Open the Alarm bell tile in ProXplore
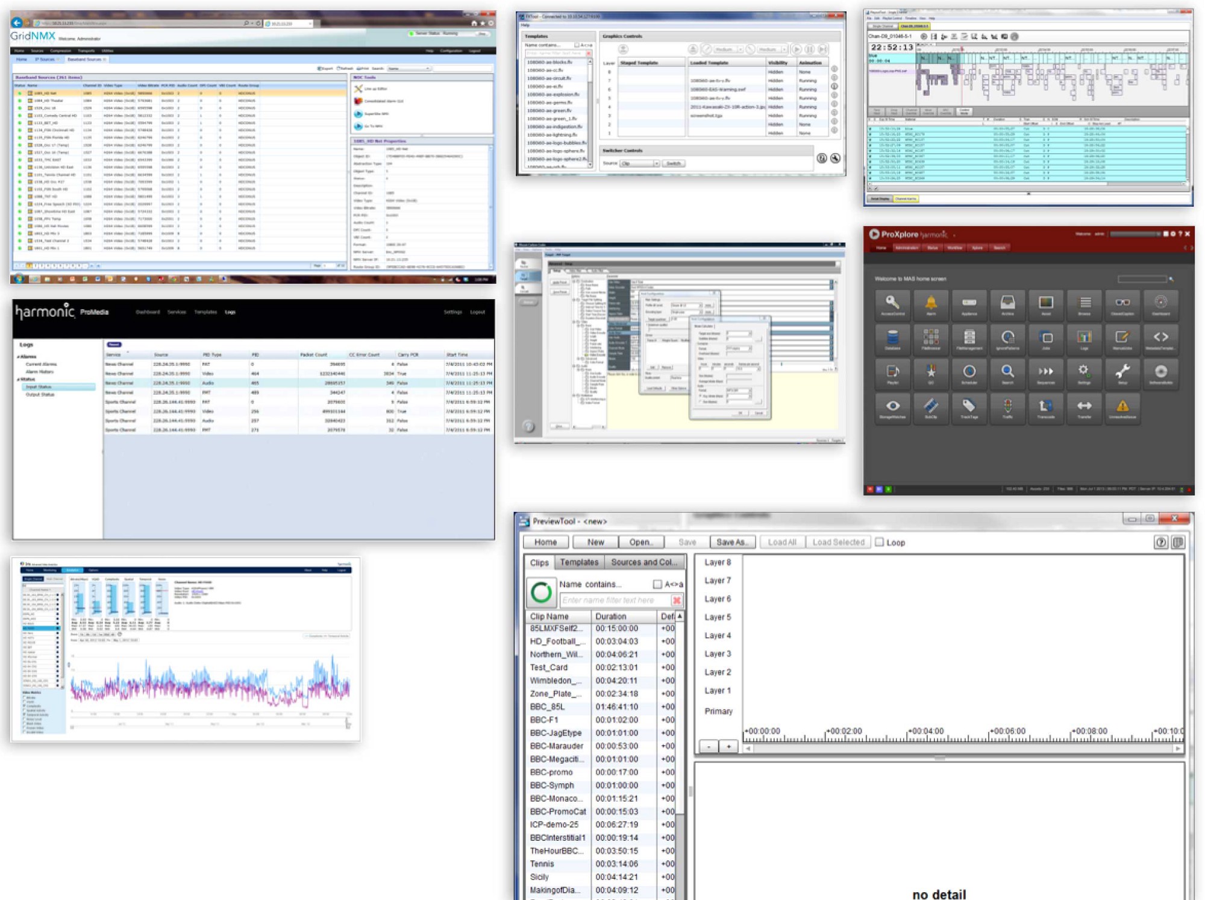The height and width of the screenshot is (900, 1205). [931, 305]
